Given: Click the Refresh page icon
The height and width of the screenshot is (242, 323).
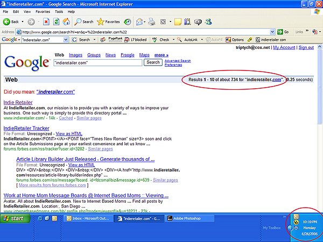Looking at the screenshot, I should (x=56, y=22).
